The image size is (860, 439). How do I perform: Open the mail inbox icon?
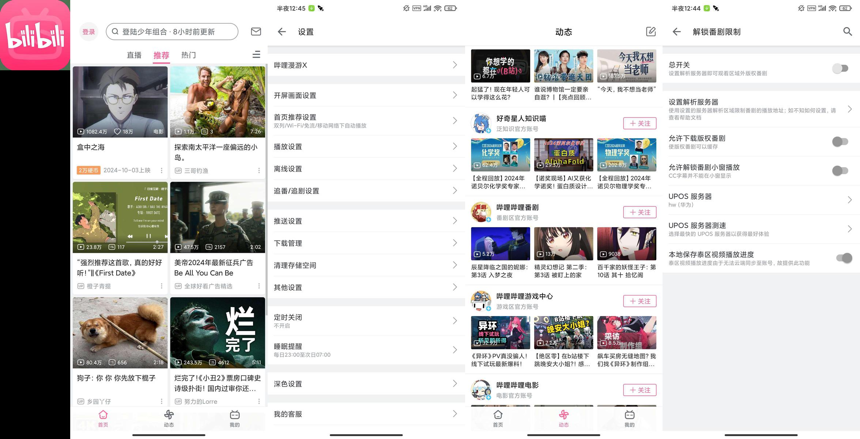tap(256, 32)
